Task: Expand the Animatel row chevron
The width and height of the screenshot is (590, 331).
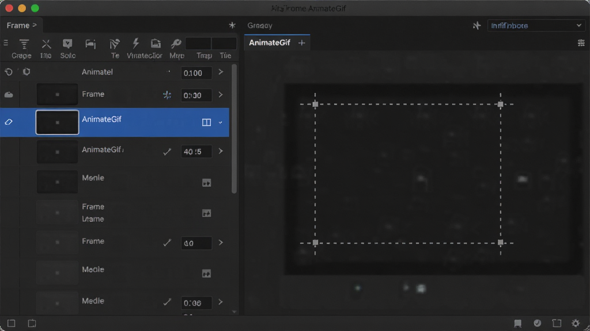Action: 221,72
